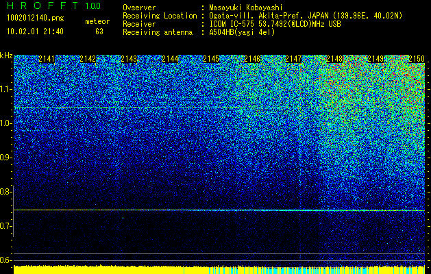The image size is (431, 274).
Task: Click the 1.1 kHz axis label
Action: pos(5,89)
